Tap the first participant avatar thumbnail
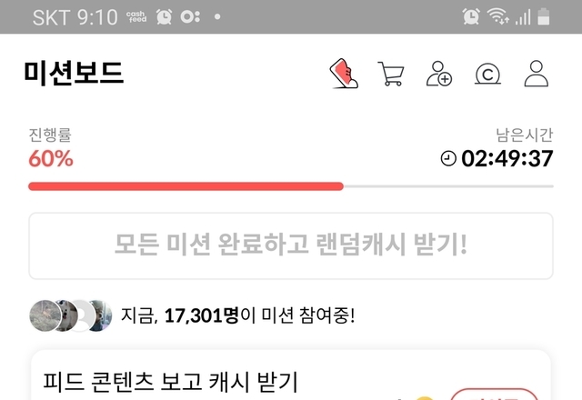The width and height of the screenshot is (582, 400). pyautogui.click(x=45, y=315)
